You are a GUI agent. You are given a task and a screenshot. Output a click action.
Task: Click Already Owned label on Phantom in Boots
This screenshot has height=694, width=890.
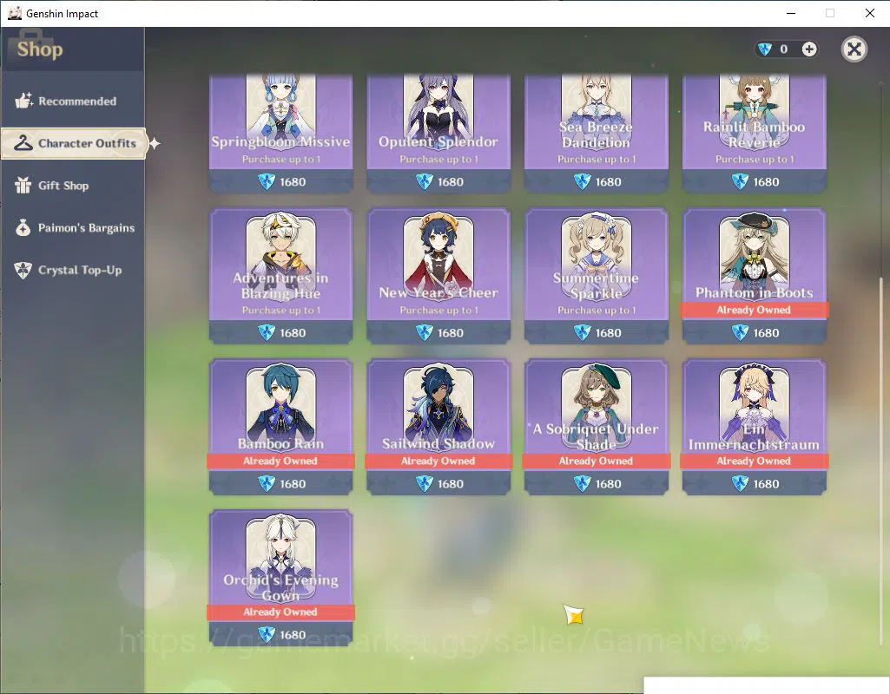pyautogui.click(x=754, y=310)
